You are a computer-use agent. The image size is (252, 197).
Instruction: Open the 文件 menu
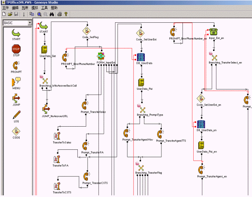click(5, 8)
